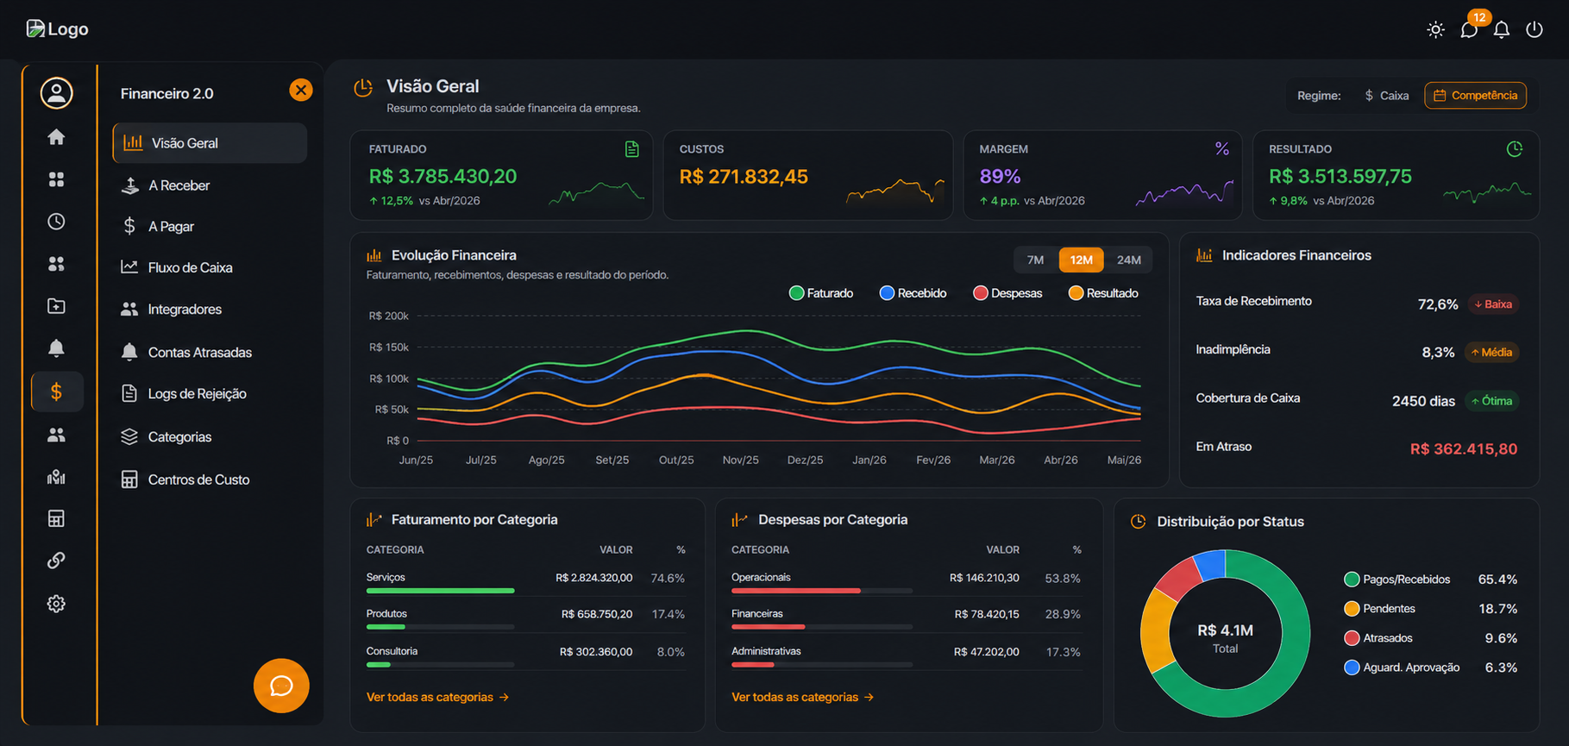The image size is (1569, 746).
Task: Click Ver todas as categorias under Faturamento
Action: pos(437,697)
